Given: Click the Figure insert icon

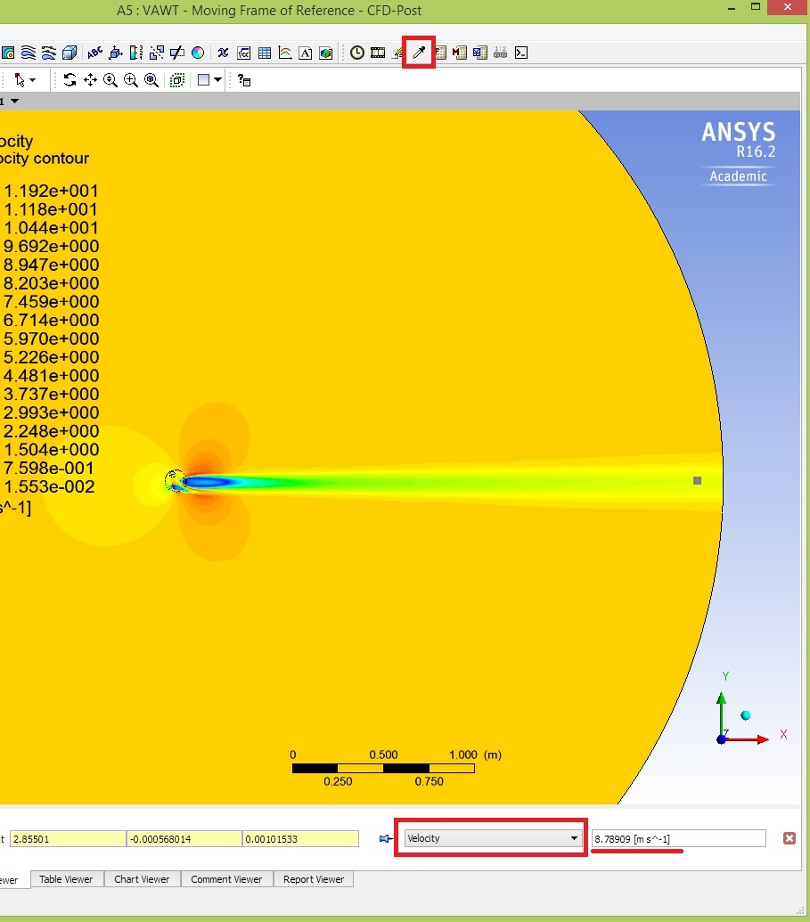Looking at the screenshot, I should [x=326, y=53].
